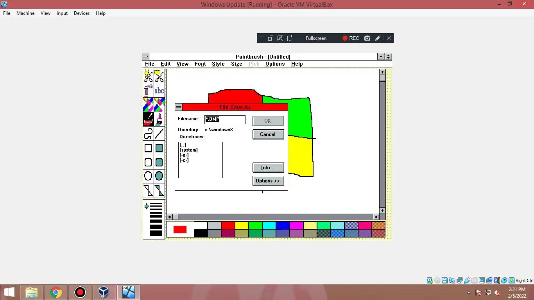This screenshot has width=534, height=300.
Task: Select [-c-] drive in Directories list
Action: pyautogui.click(x=184, y=160)
